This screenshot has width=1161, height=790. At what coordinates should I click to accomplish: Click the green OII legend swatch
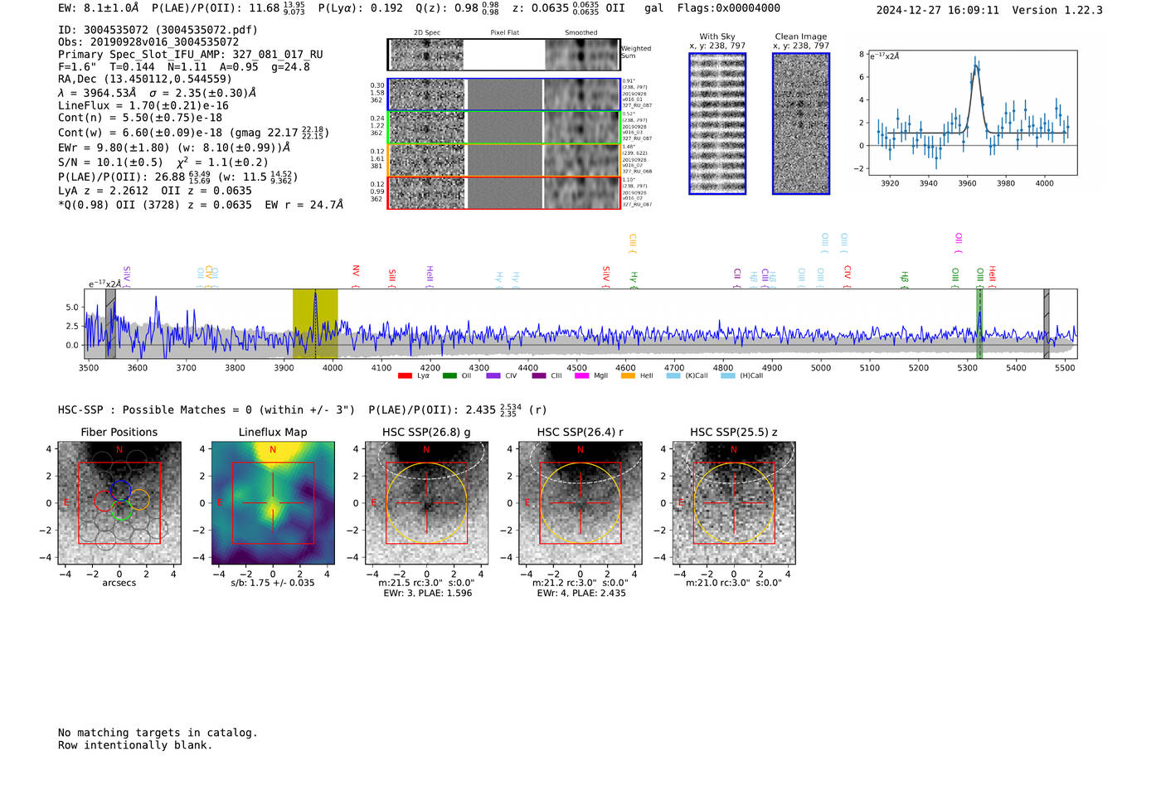449,376
